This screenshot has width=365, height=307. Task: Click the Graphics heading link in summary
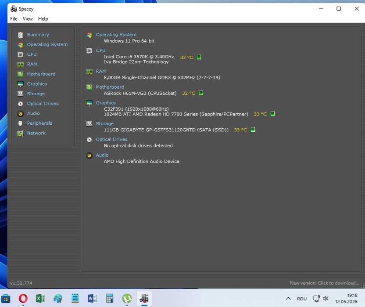click(106, 103)
